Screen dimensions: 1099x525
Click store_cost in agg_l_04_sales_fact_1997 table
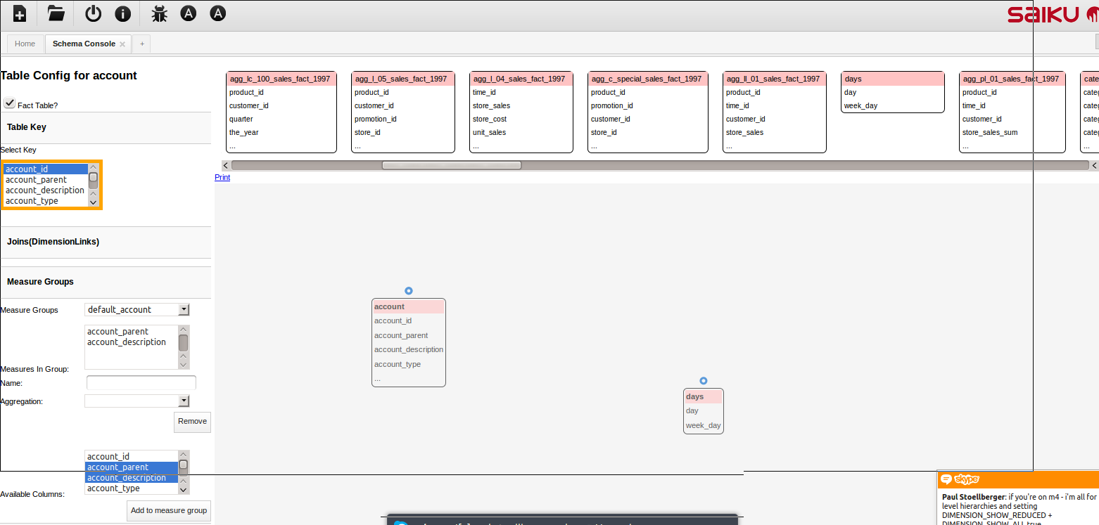click(x=490, y=119)
